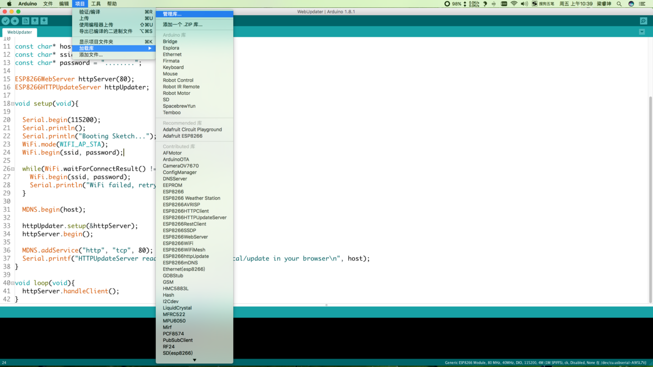Open the Wi-Fi status menu
The image size is (653, 367).
pyautogui.click(x=514, y=4)
